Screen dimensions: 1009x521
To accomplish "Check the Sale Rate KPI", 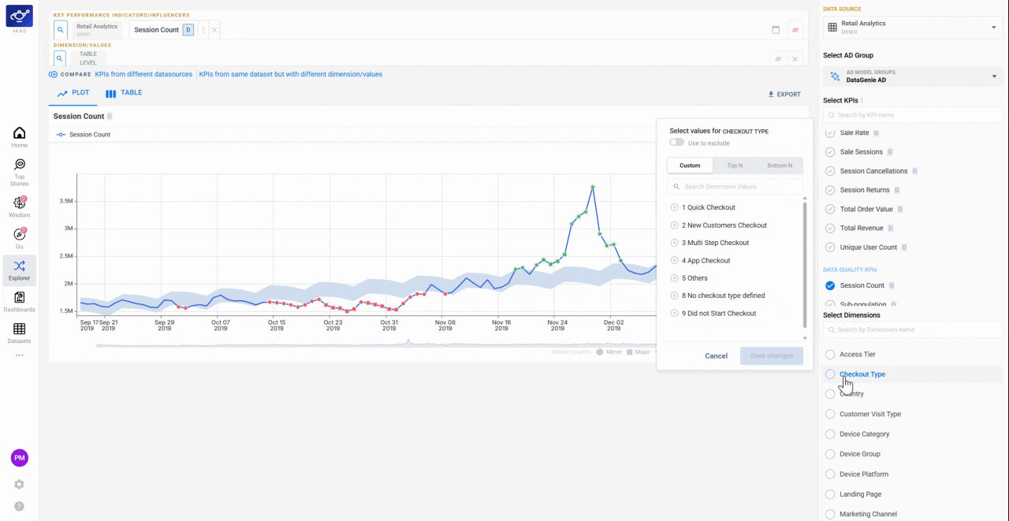I will (x=830, y=133).
